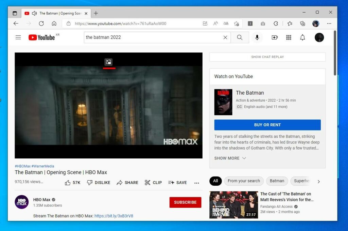Image resolution: width=348 pixels, height=231 pixels.
Task: Open the YouTube guide hamburger menu
Action: coord(18,37)
